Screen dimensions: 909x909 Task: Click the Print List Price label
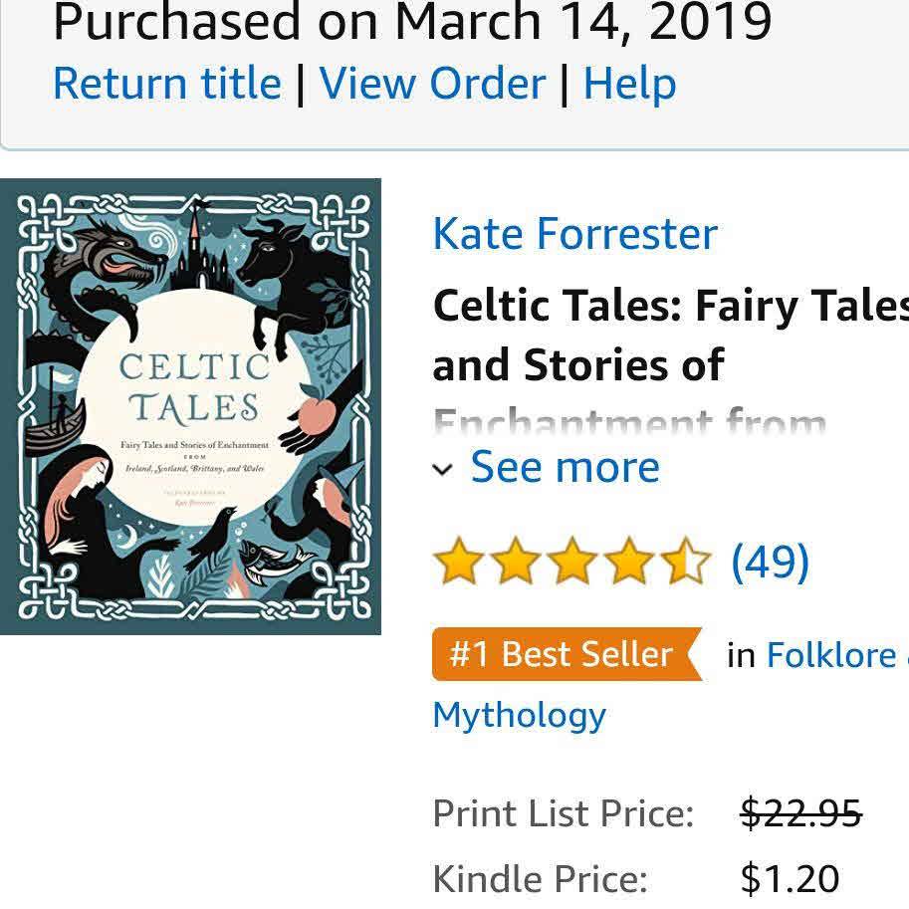click(563, 813)
